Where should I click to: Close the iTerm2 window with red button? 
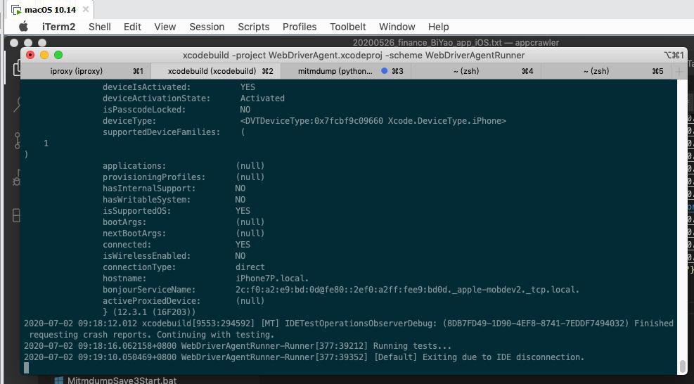[x=30, y=55]
